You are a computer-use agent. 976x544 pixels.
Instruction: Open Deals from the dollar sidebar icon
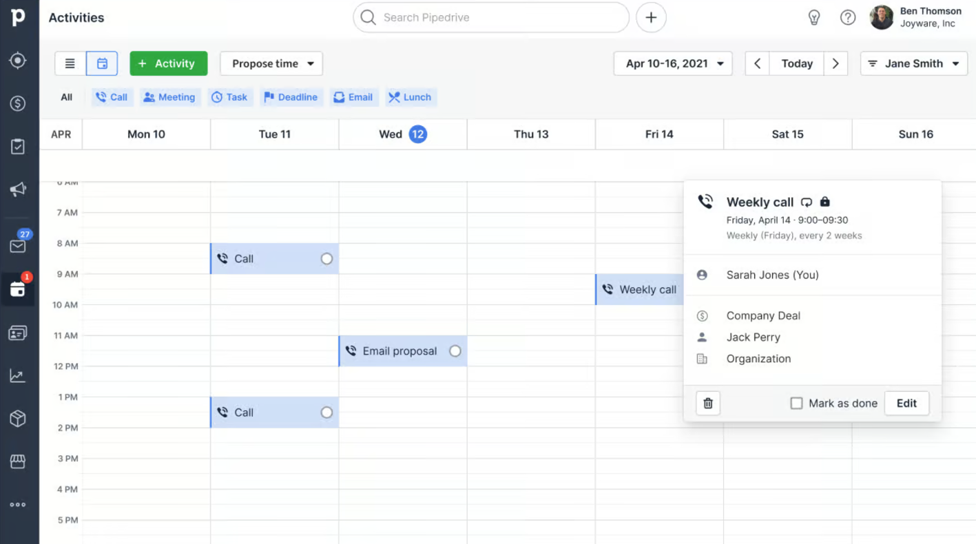pyautogui.click(x=18, y=103)
